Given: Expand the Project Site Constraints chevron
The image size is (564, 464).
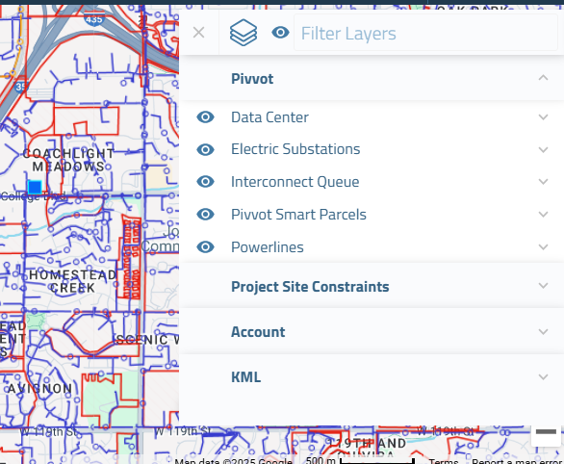Looking at the screenshot, I should (x=543, y=286).
